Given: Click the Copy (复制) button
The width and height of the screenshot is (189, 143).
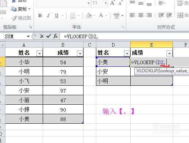Looking at the screenshot, I should pos(19,9).
